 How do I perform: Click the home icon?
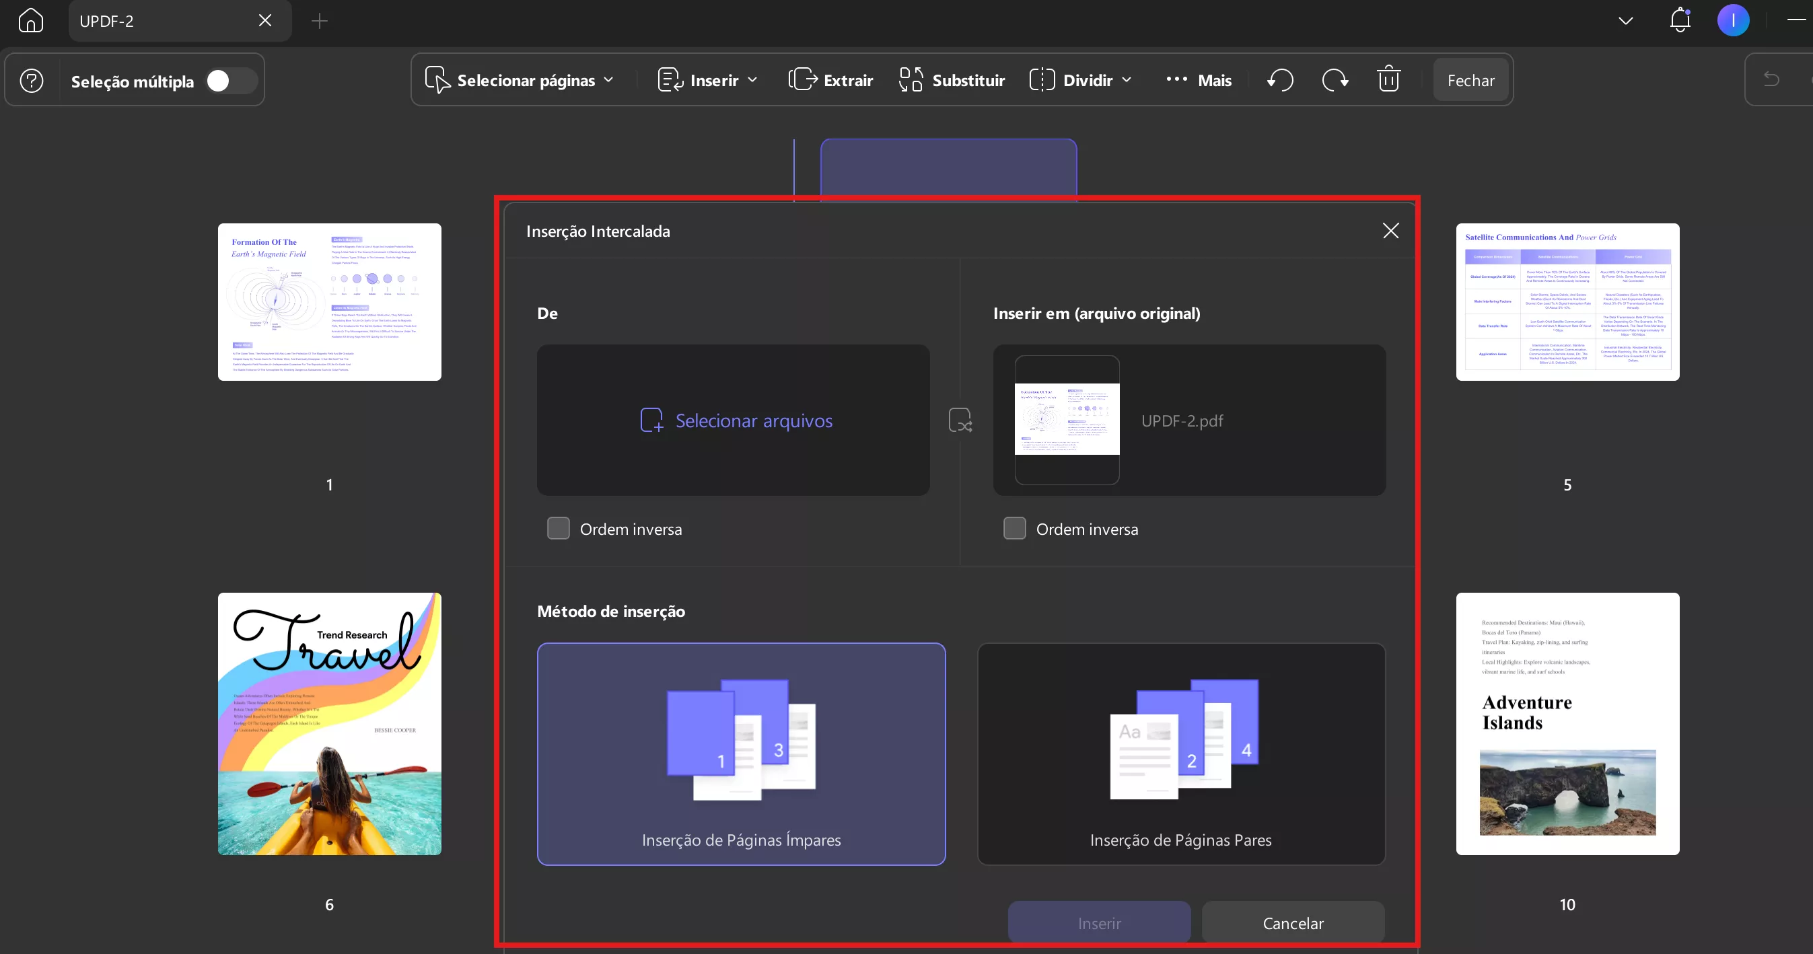pyautogui.click(x=30, y=20)
